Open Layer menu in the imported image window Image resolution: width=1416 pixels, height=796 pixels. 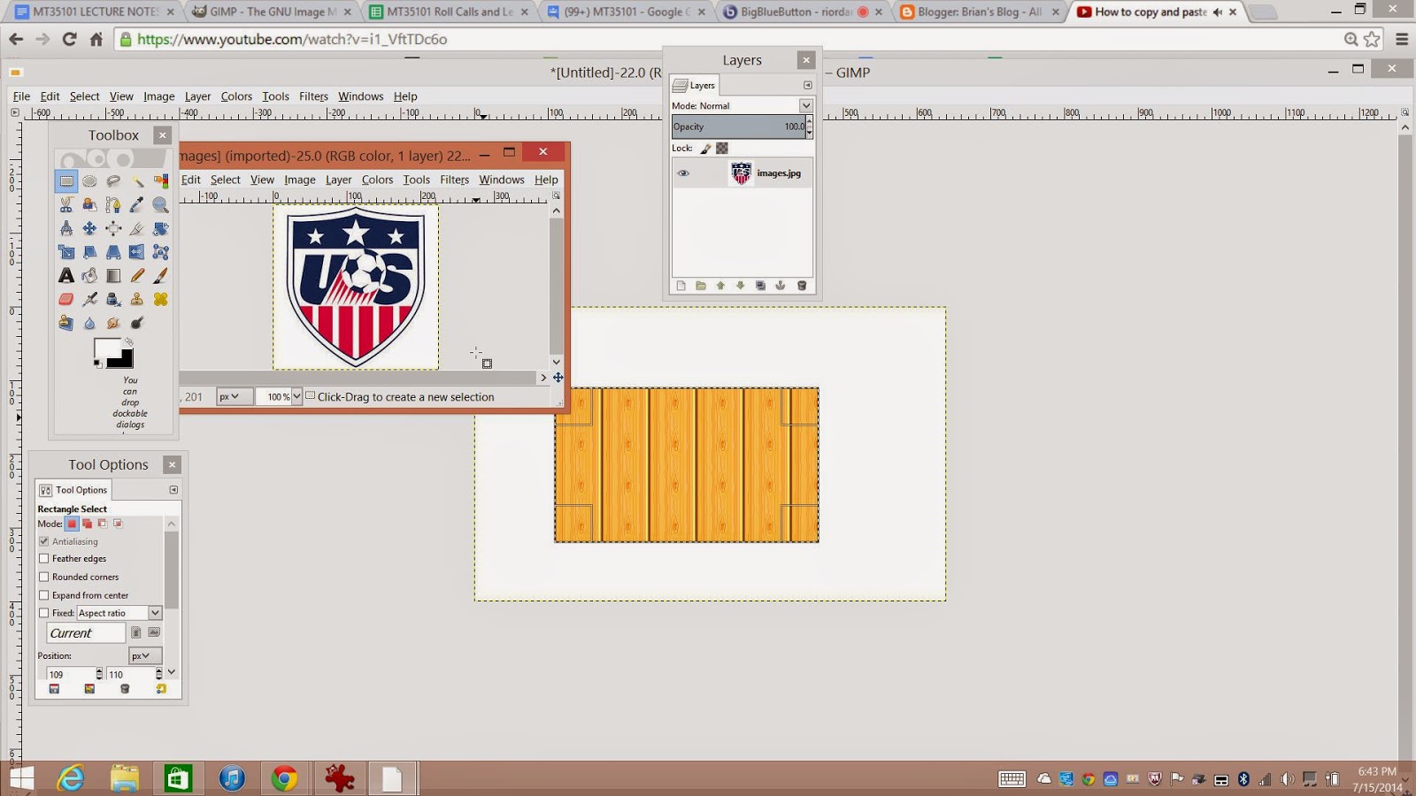point(338,180)
